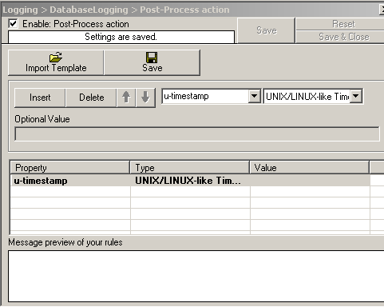384x307 pixels.
Task: Click DatabaseLogging in the breadcrumb title
Action: coord(89,10)
